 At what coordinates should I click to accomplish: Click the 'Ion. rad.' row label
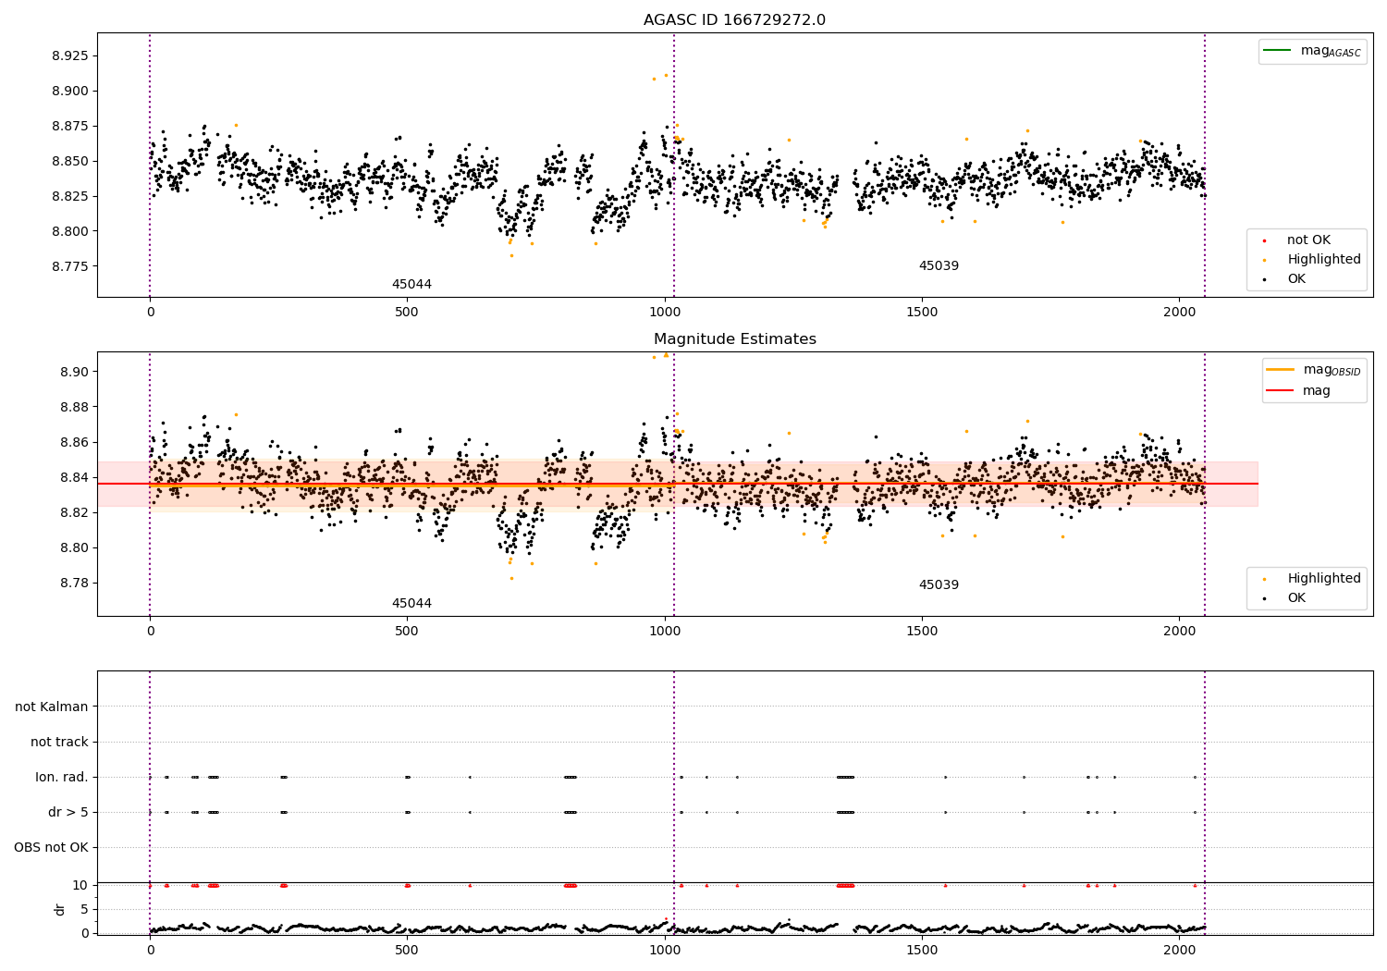(62, 778)
